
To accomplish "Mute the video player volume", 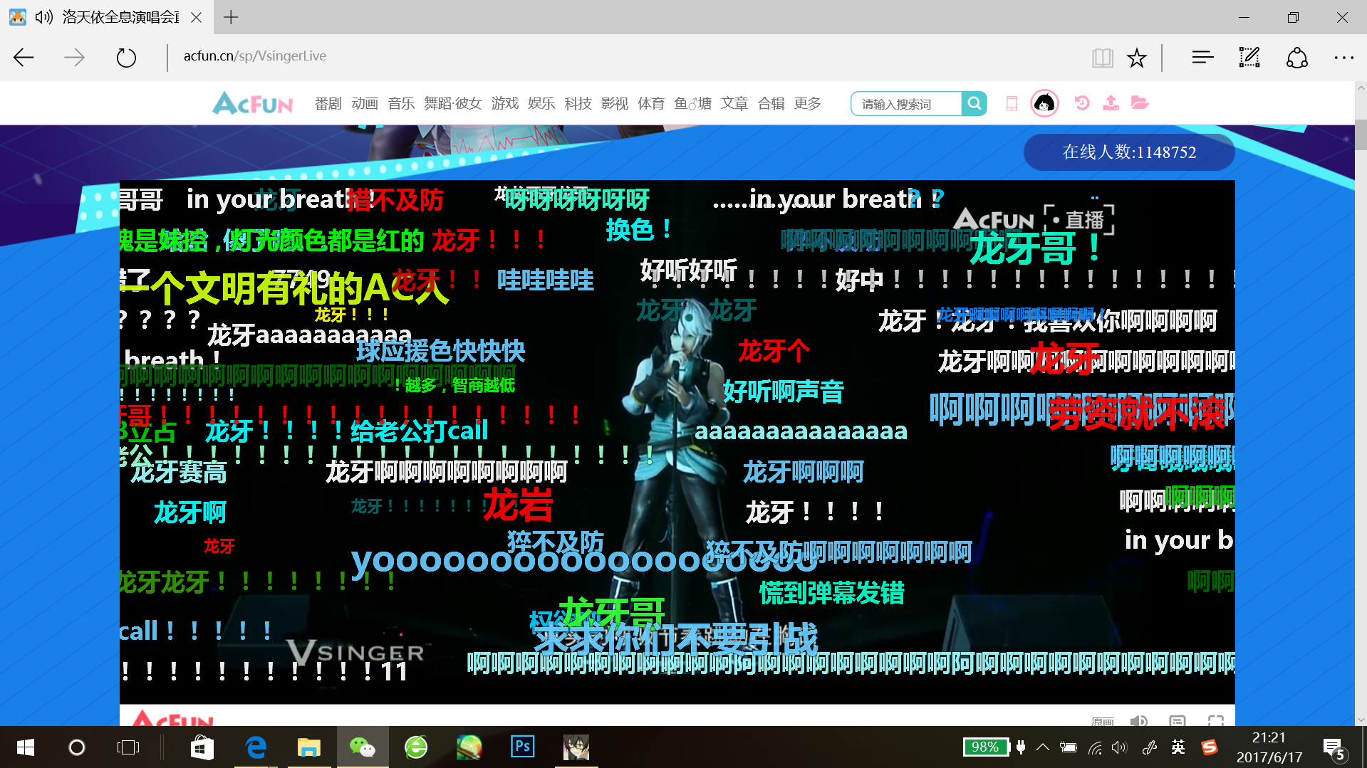I will pyautogui.click(x=1138, y=720).
